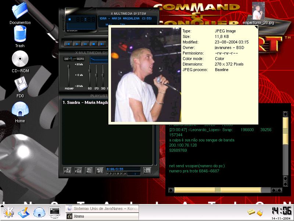Launch the Konsole terminal from the panel

click(54, 213)
